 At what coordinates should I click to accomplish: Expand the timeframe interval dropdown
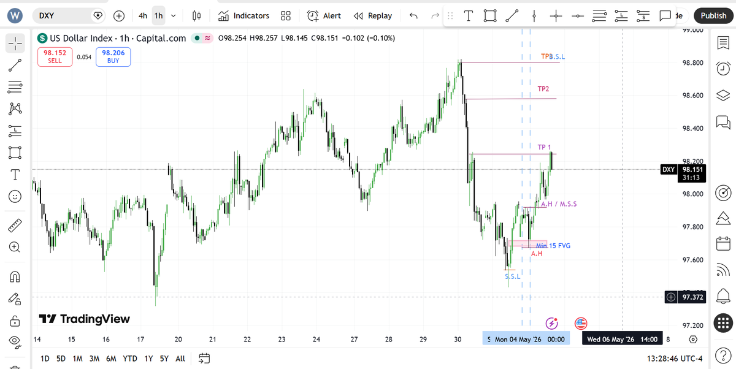point(174,16)
